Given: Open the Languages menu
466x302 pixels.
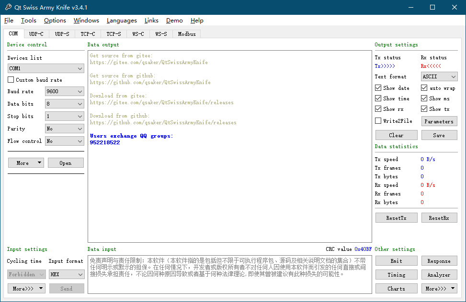Looking at the screenshot, I should [x=122, y=21].
